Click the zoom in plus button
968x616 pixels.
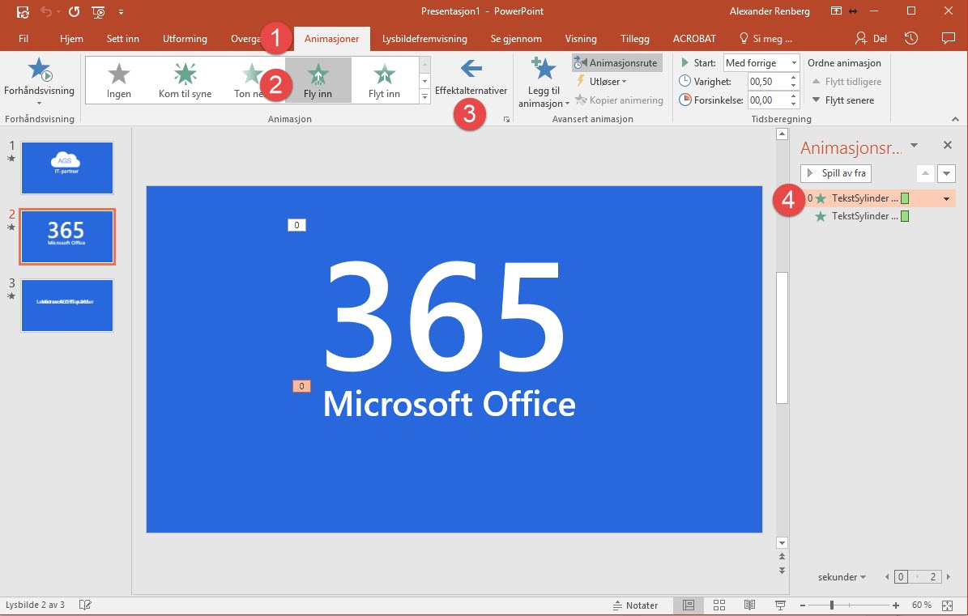896,605
